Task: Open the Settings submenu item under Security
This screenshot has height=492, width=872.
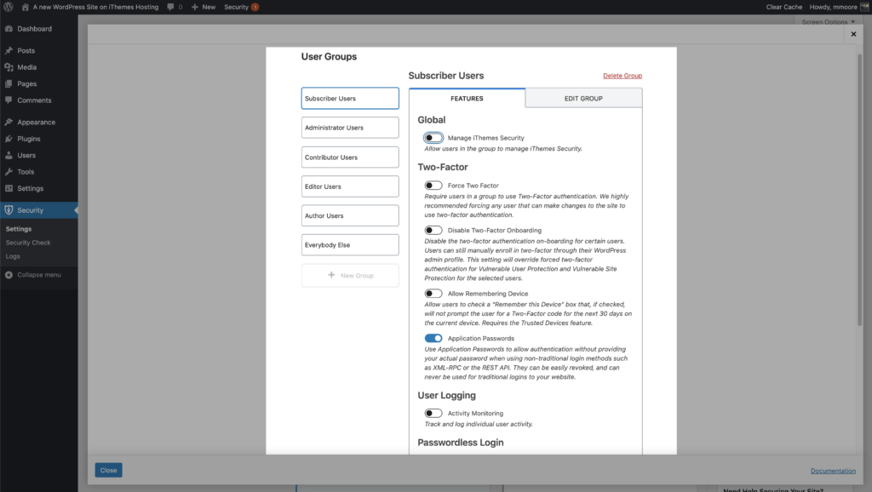Action: [19, 229]
